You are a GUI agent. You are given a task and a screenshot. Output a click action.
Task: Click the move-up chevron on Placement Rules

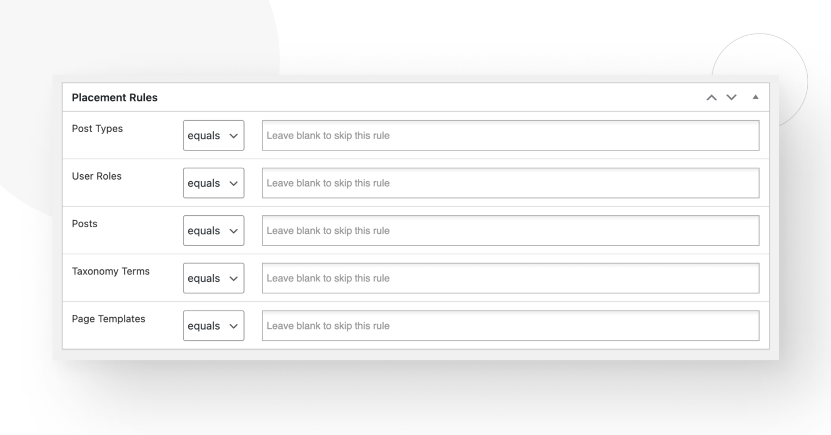[711, 98]
